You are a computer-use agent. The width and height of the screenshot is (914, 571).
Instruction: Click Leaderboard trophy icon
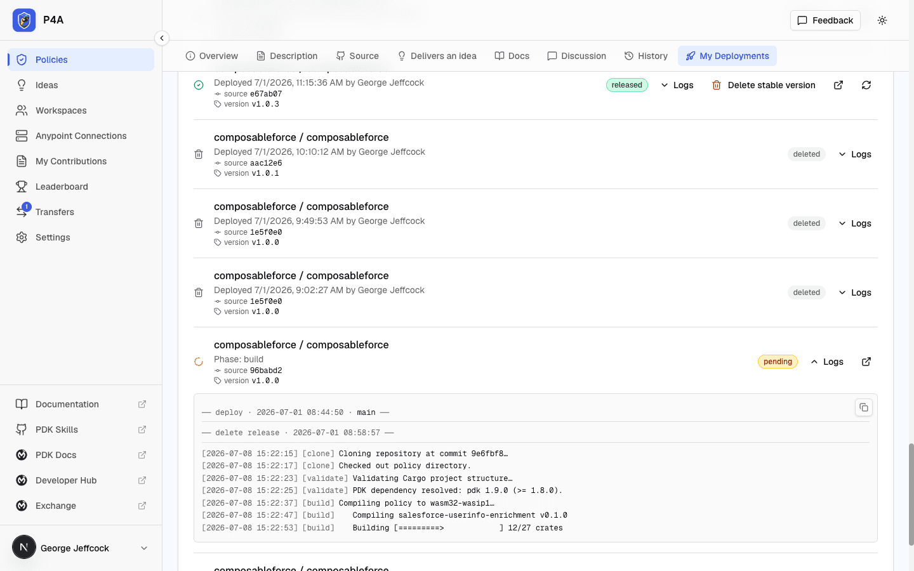(22, 187)
